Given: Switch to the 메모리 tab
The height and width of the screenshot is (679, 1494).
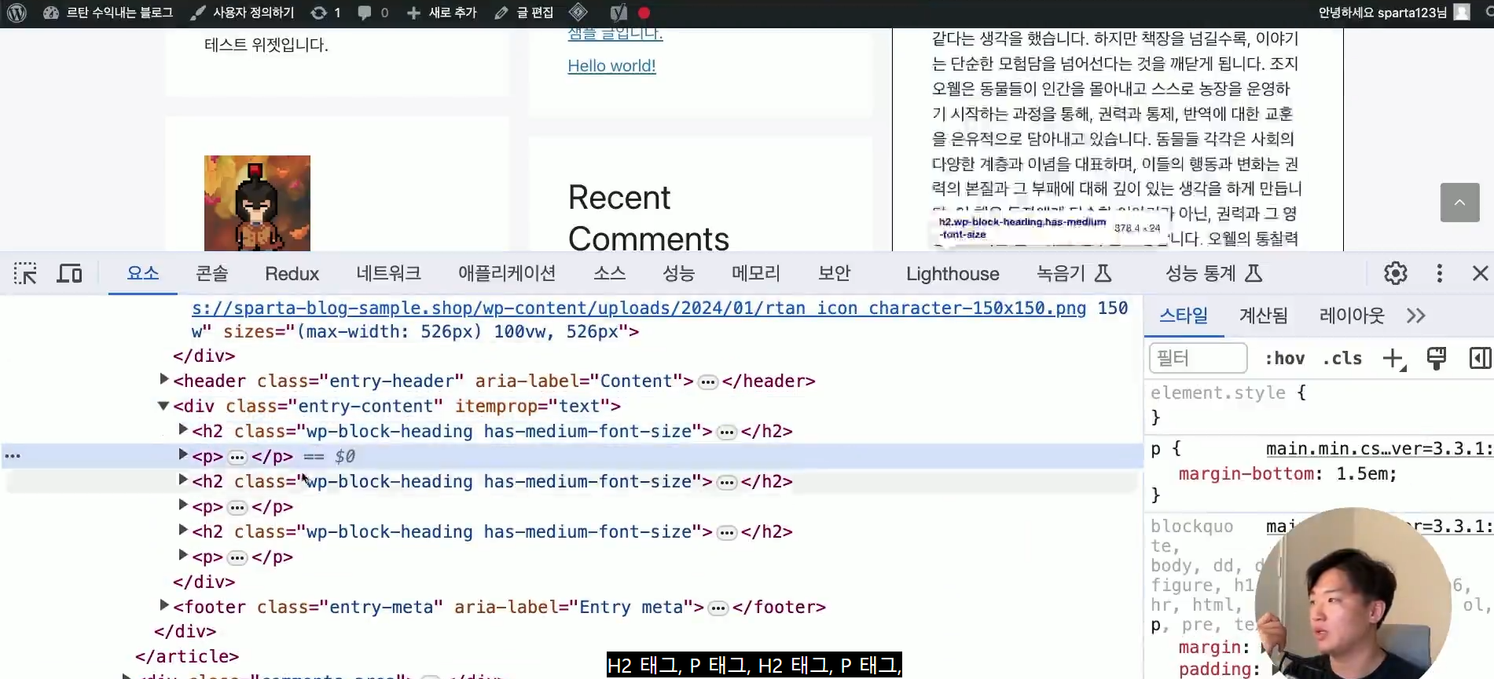Looking at the screenshot, I should pyautogui.click(x=755, y=273).
